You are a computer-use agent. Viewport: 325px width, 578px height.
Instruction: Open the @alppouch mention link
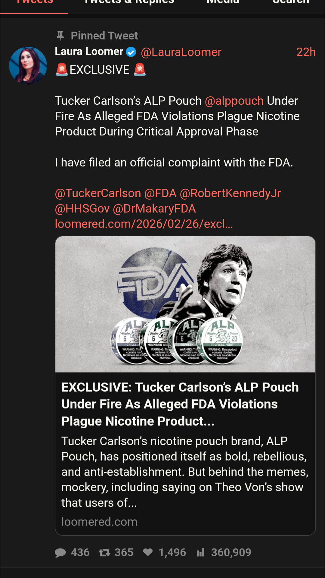[234, 101]
